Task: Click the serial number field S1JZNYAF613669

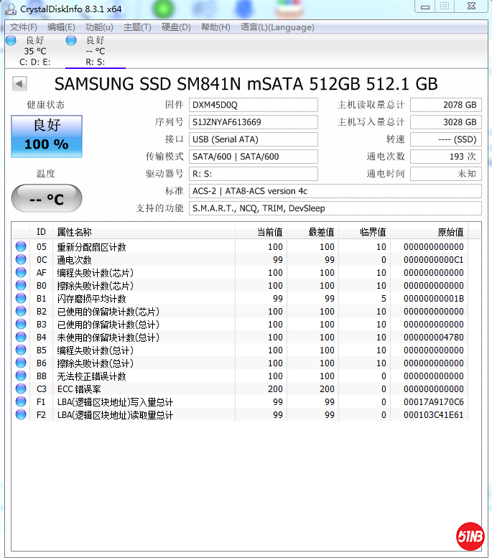Action: click(x=253, y=122)
